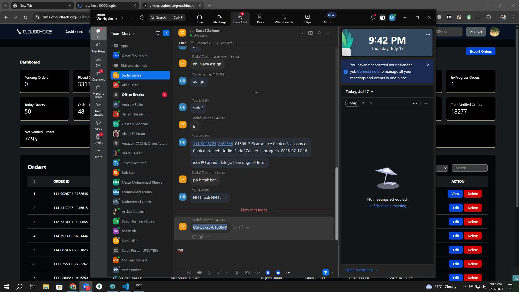Open Channels in Zoom sidebar
This screenshot has width=519, height=292.
[98, 76]
